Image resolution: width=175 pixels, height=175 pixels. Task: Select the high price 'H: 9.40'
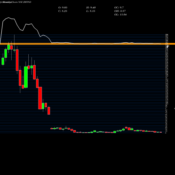[91, 8]
